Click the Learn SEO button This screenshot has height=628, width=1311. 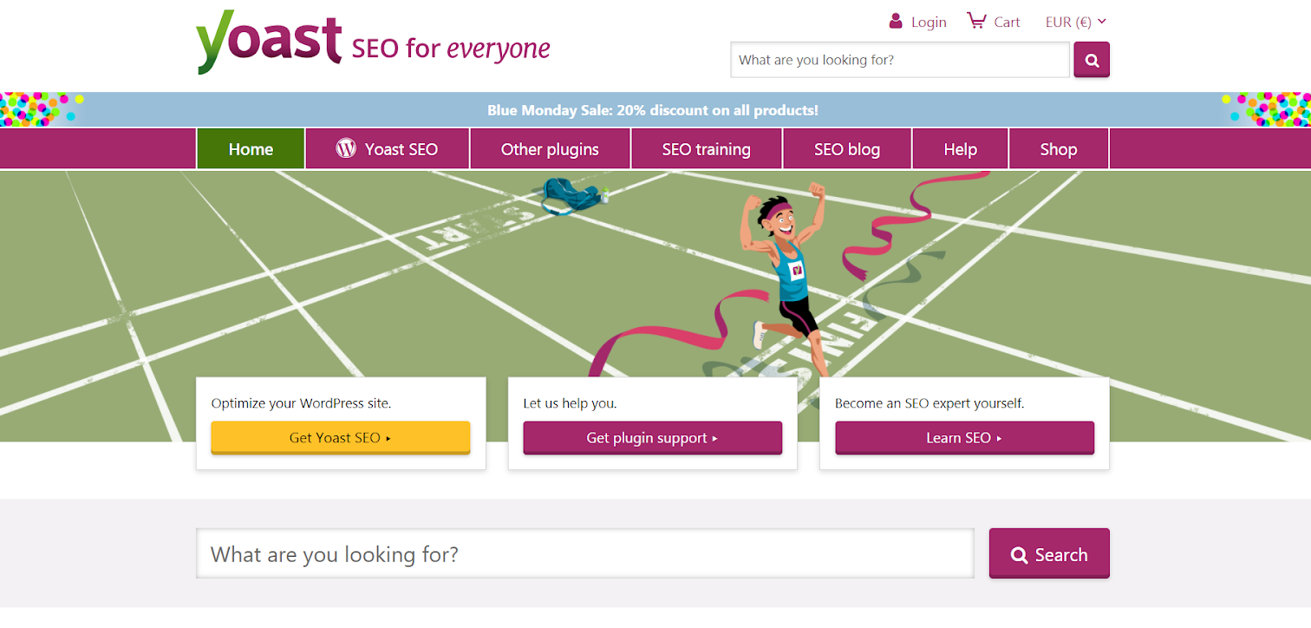pos(964,438)
